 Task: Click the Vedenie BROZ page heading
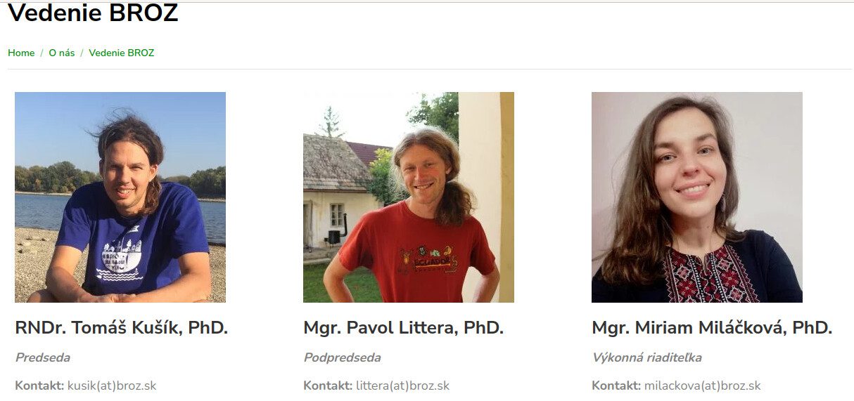point(93,13)
